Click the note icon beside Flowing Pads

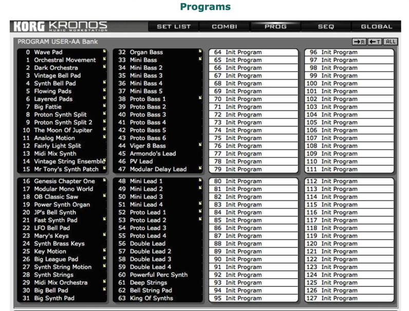coord(105,90)
